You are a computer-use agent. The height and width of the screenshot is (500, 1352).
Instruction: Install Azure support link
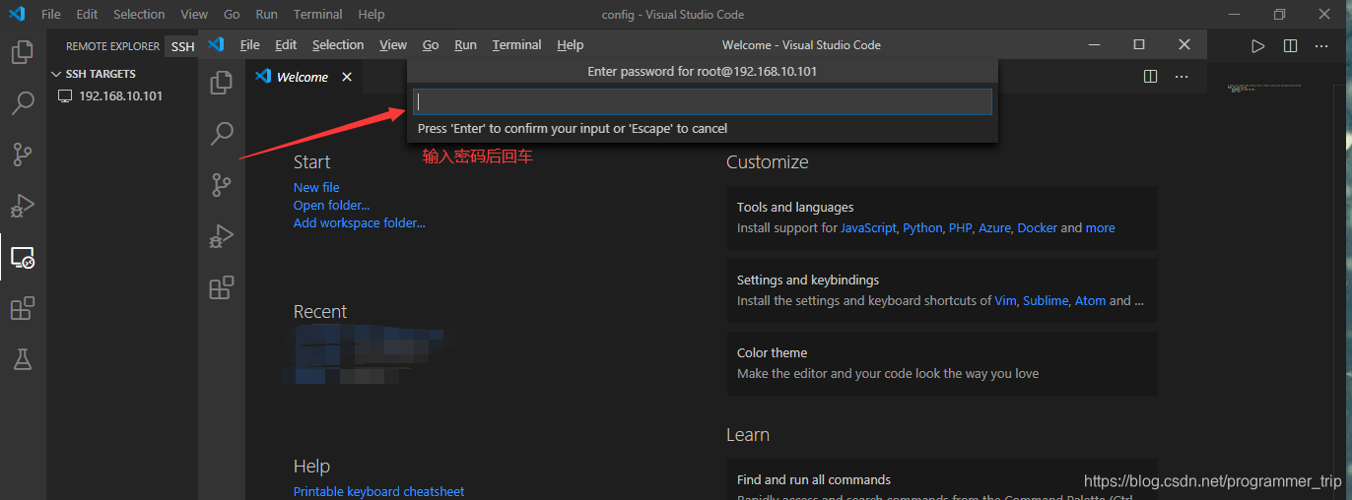coord(994,228)
